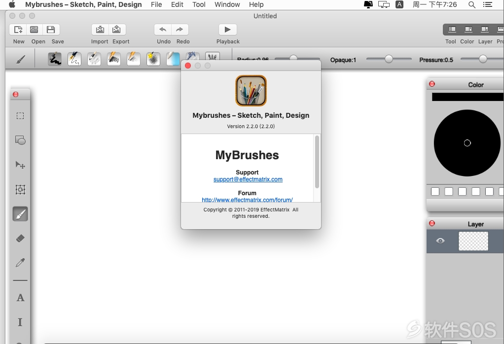Select the shape tool in the tool panel

click(20, 140)
